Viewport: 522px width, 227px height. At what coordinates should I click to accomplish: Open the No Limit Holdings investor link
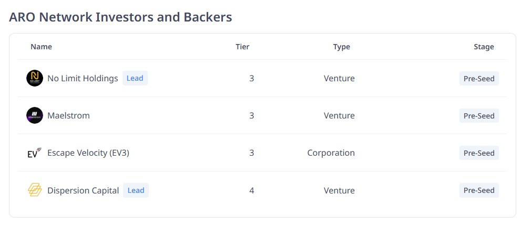click(x=83, y=79)
